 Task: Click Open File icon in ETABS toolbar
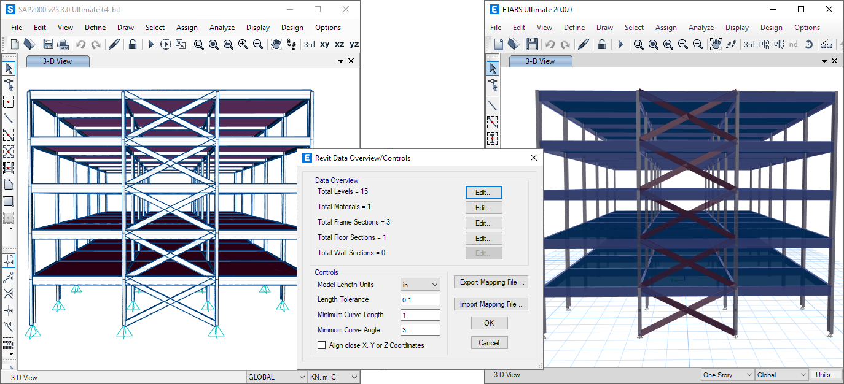(514, 44)
